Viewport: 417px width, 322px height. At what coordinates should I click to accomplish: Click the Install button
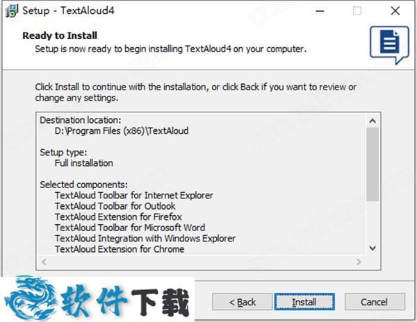[x=304, y=302]
